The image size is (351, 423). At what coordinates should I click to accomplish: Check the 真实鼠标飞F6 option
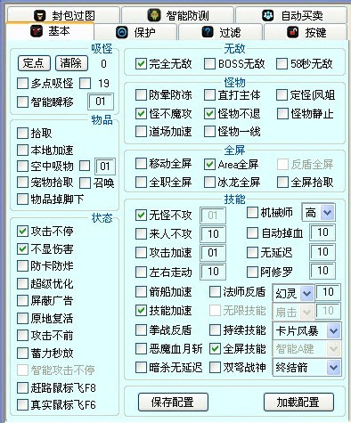[x=22, y=405]
